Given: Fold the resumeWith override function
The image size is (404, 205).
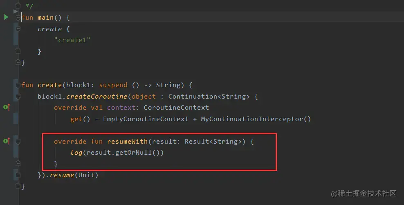Looking at the screenshot, I should point(18,141).
